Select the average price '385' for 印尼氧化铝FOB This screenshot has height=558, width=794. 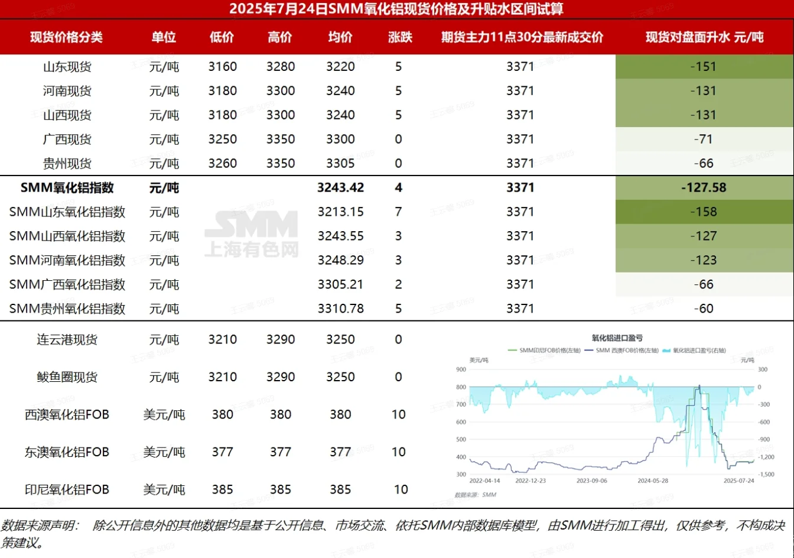[341, 490]
